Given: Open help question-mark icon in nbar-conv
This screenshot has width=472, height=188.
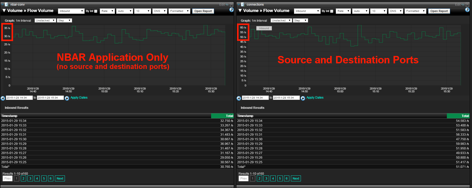Looking at the screenshot, I should click(231, 10).
